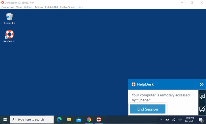This screenshot has width=206, height=124.
Task: Click the End Session button
Action: pos(148,109)
